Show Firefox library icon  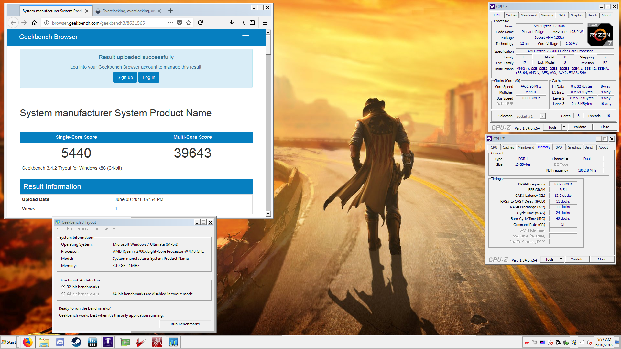(242, 23)
